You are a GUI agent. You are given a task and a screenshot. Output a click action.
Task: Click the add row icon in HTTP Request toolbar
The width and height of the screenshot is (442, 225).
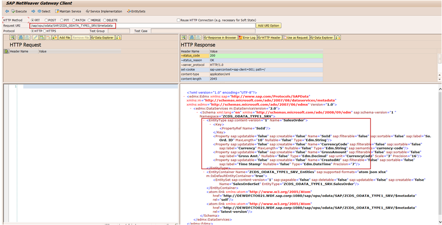click(x=42, y=37)
